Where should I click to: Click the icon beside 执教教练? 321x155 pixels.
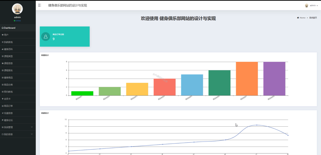[3, 42]
